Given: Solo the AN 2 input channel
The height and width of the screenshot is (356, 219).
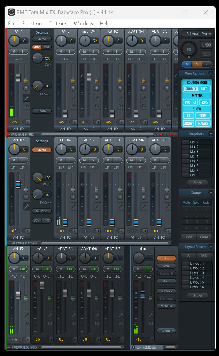Looking at the screenshot, I should (x=70, y=52).
